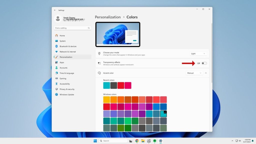Launch Spotify from the taskbar

coord(155,141)
